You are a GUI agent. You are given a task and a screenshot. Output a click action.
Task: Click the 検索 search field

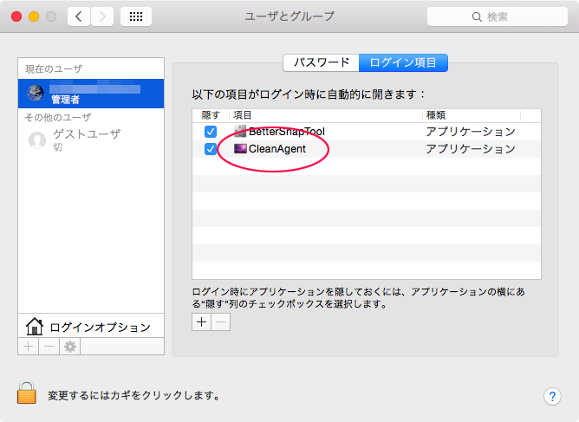pyautogui.click(x=497, y=16)
